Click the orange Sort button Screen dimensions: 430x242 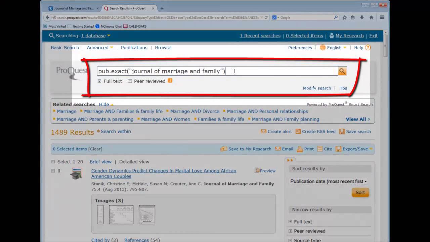(x=360, y=192)
